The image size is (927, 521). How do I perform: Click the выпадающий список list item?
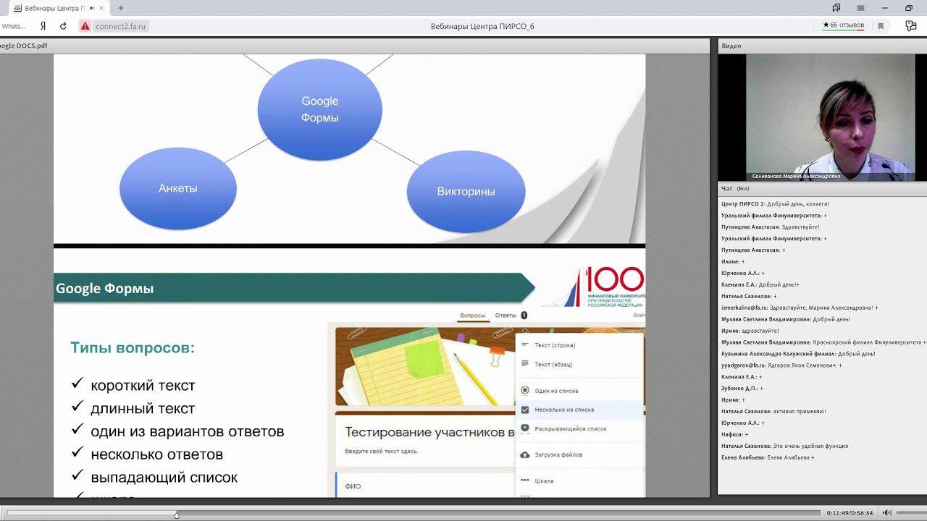(x=164, y=478)
